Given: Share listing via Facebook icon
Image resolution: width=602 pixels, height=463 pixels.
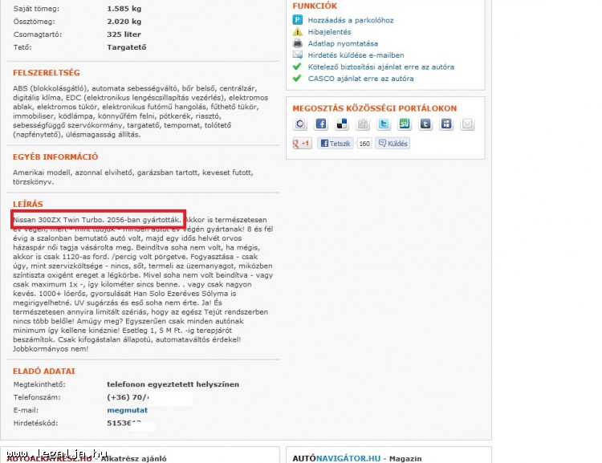Looking at the screenshot, I should coord(321,124).
